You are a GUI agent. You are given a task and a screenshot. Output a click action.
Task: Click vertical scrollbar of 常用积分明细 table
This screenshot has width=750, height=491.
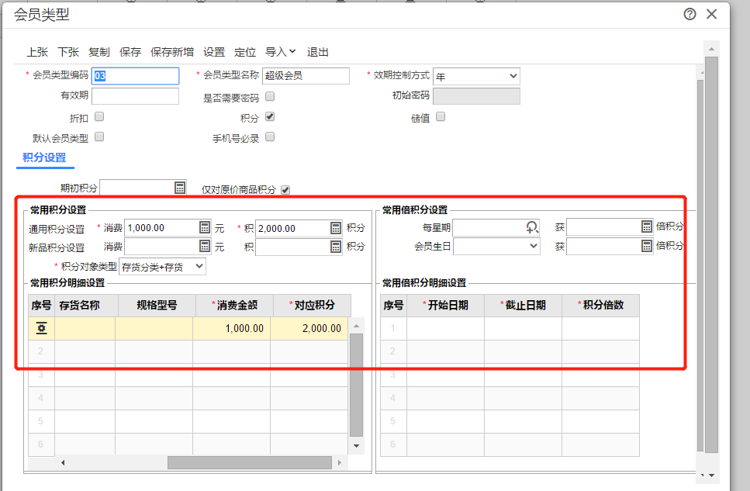(356, 386)
